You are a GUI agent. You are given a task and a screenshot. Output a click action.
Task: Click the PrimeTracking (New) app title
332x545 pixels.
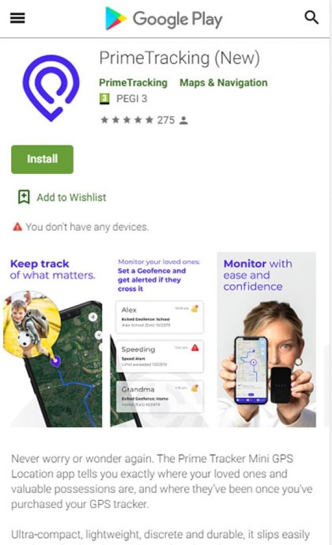[179, 58]
